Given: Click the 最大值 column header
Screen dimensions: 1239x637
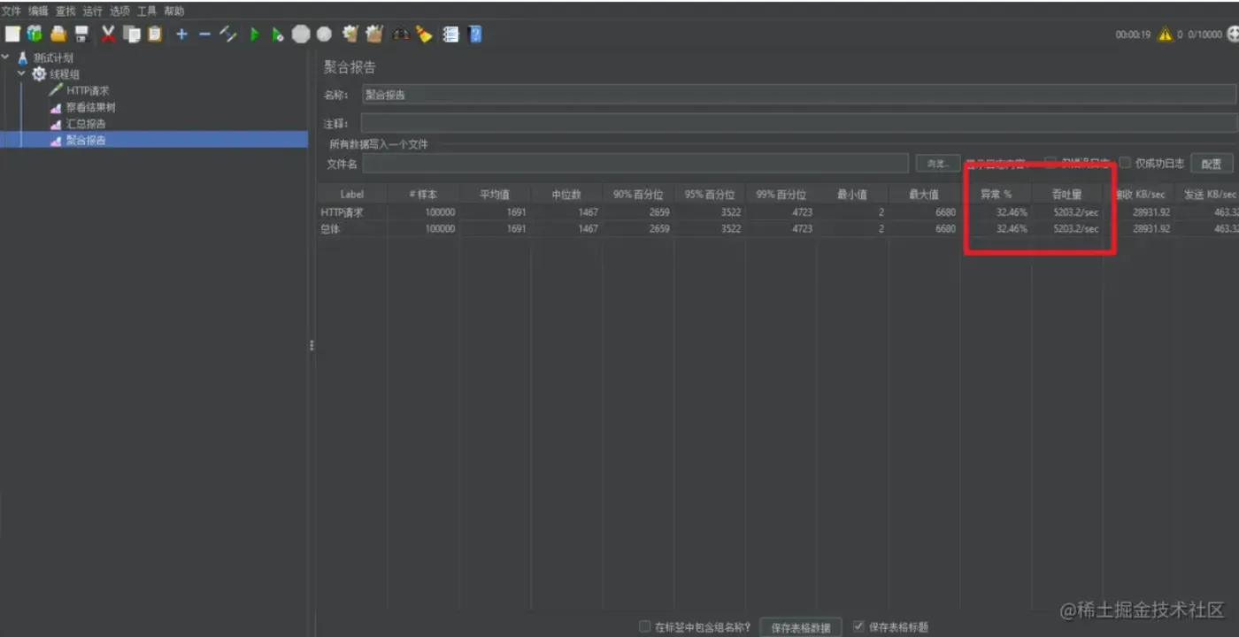Looking at the screenshot, I should coord(924,194).
